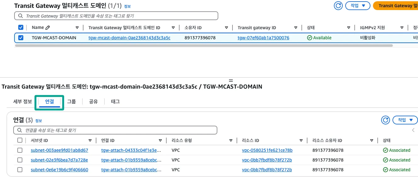The width and height of the screenshot is (418, 181).
Task: Click the 연결 search filter field
Action: click(115, 130)
